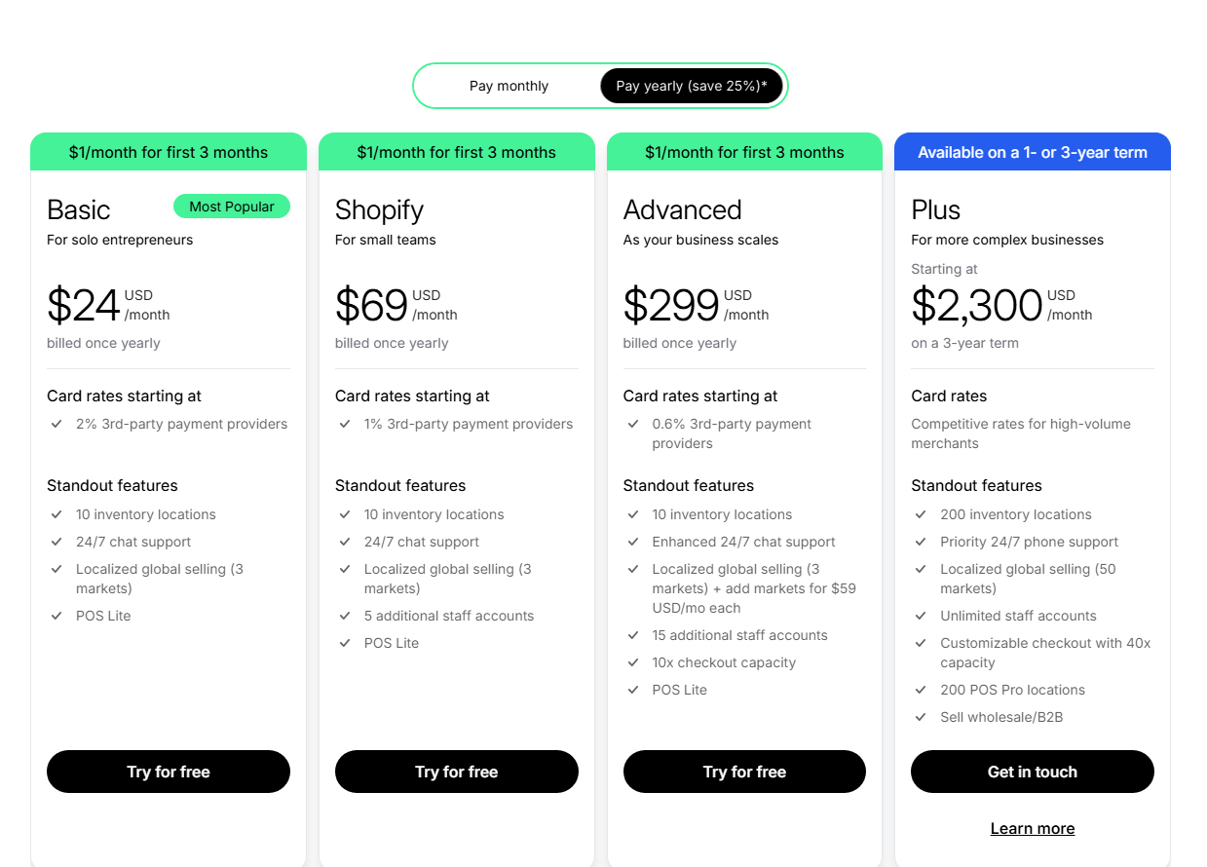Click the green $1/month banner on Advanced plan
Image resolution: width=1207 pixels, height=867 pixels.
744,152
